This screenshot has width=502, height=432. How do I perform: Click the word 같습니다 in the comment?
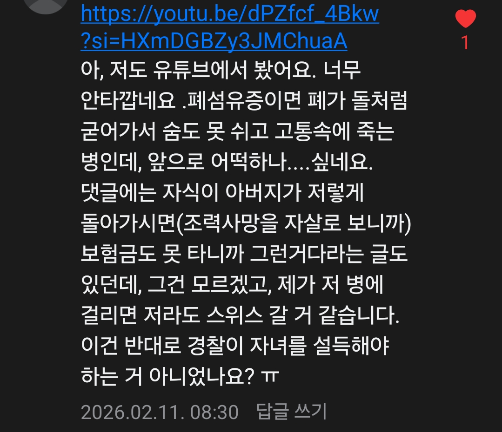point(359,315)
